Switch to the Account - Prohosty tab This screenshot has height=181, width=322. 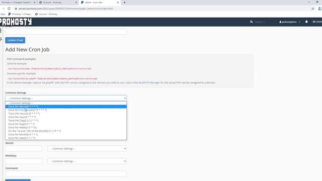tap(58, 3)
